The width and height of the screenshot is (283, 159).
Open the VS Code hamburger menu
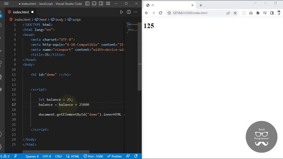6,4
